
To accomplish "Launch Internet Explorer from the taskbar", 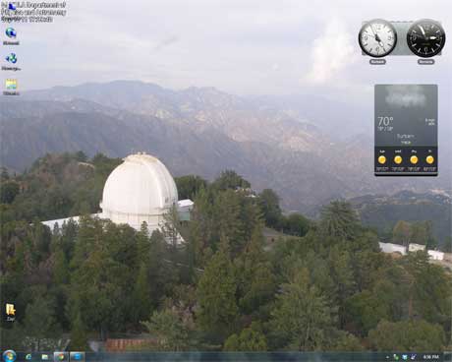I will click(28, 356).
